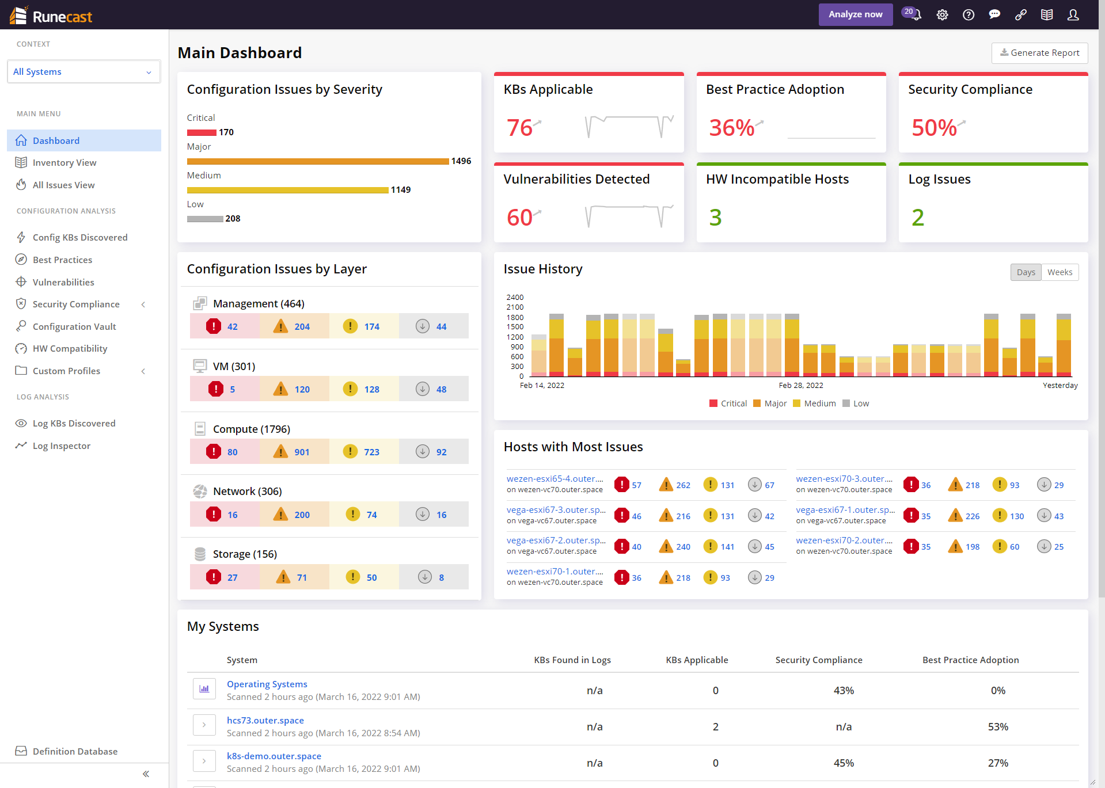1105x788 pixels.
Task: Collapse the Security Compliance submenu
Action: [x=143, y=304]
